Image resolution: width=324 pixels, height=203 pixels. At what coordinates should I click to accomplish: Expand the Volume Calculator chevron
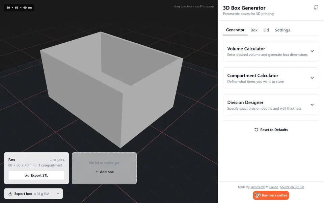click(312, 51)
